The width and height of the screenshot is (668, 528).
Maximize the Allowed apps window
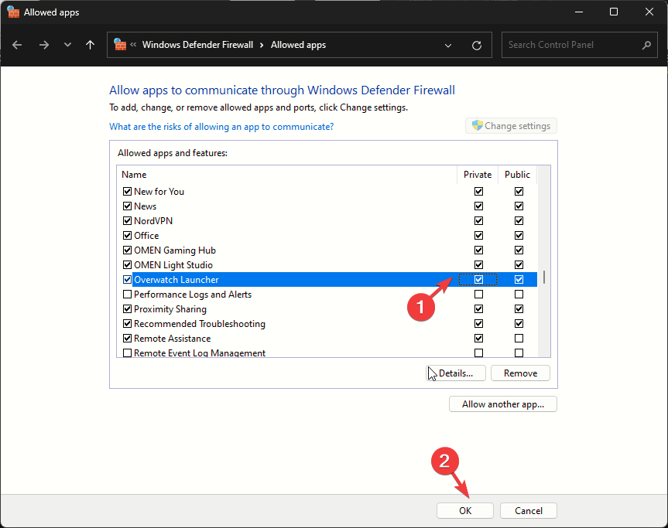pyautogui.click(x=614, y=12)
